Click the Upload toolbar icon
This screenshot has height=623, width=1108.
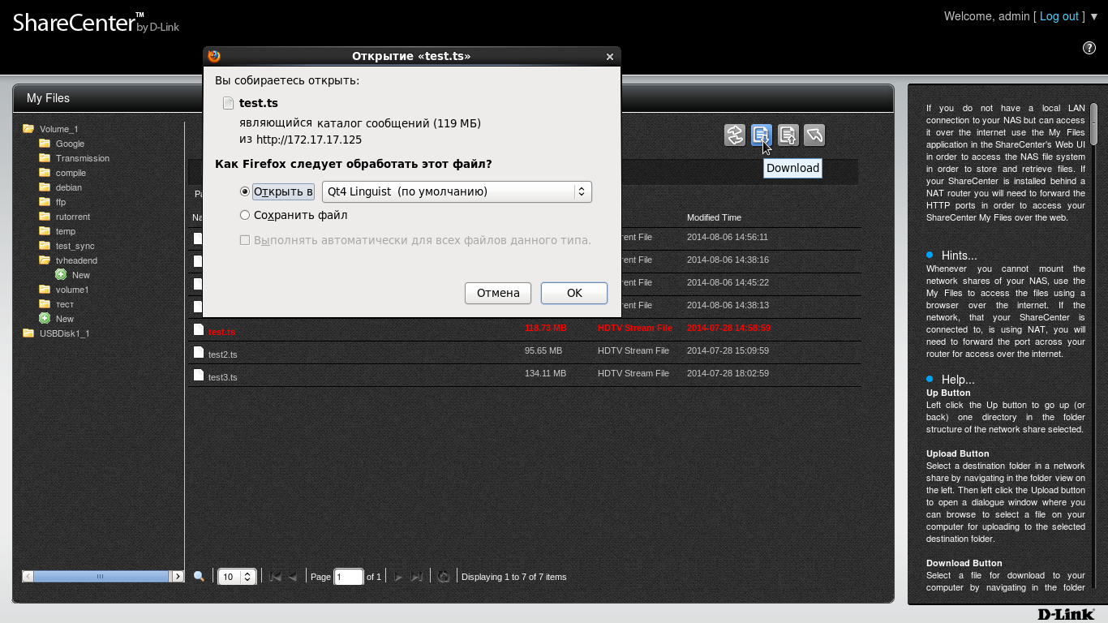(x=788, y=135)
